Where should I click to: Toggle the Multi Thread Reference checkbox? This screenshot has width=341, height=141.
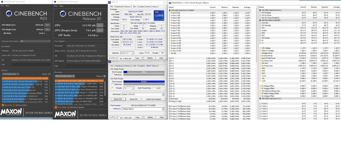coord(112,84)
